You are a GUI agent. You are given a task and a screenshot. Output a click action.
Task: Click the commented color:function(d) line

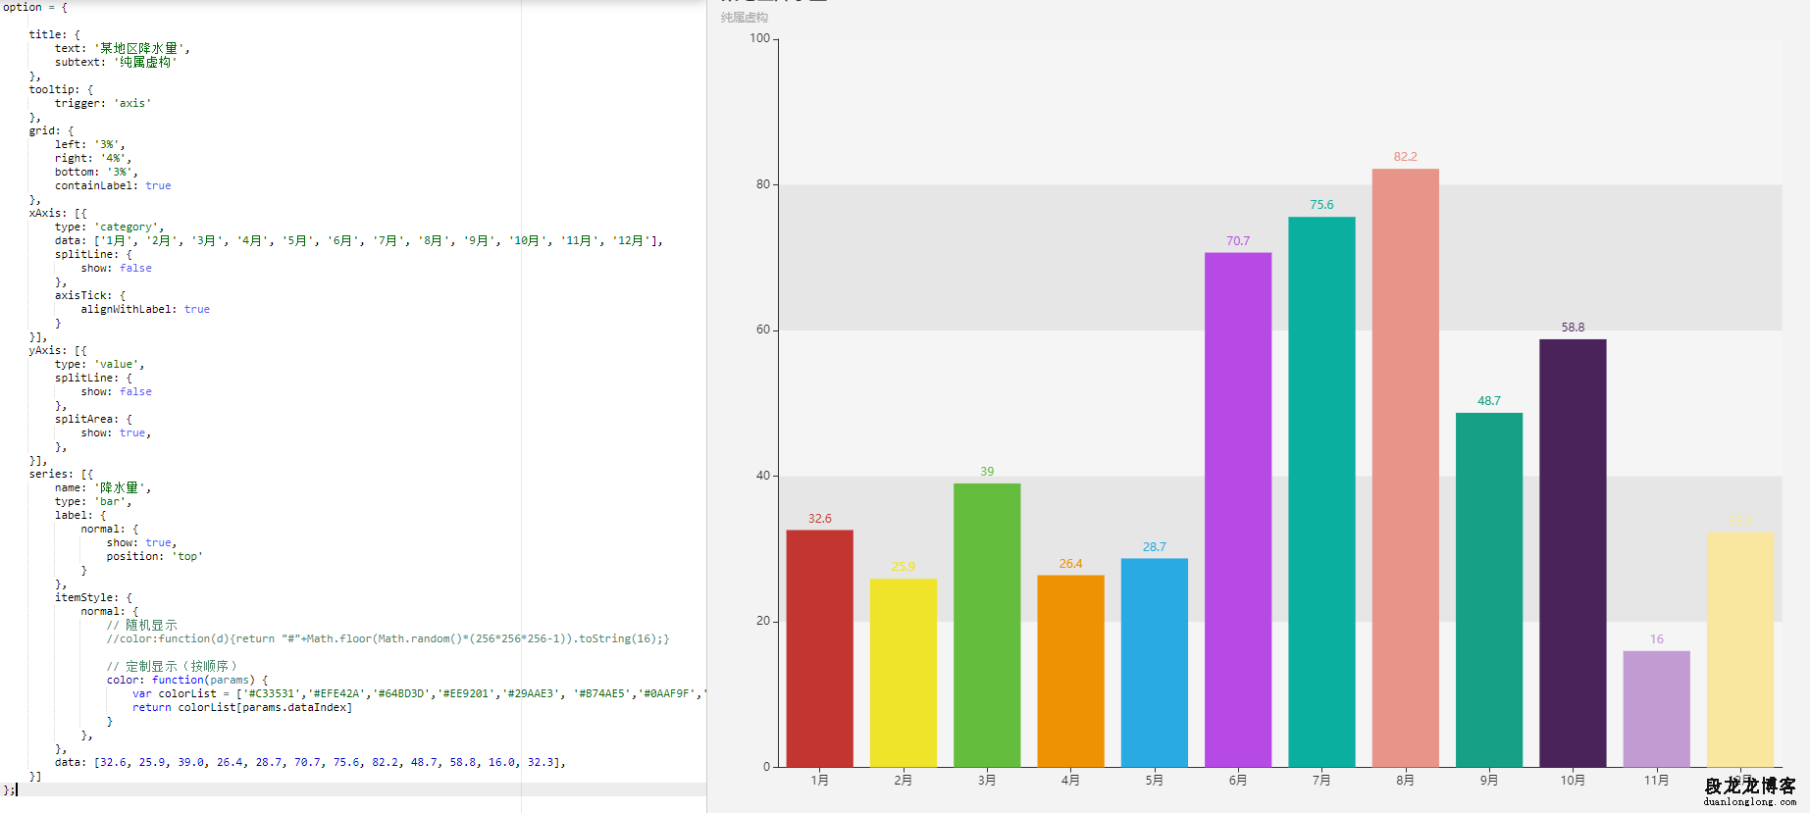(x=388, y=638)
